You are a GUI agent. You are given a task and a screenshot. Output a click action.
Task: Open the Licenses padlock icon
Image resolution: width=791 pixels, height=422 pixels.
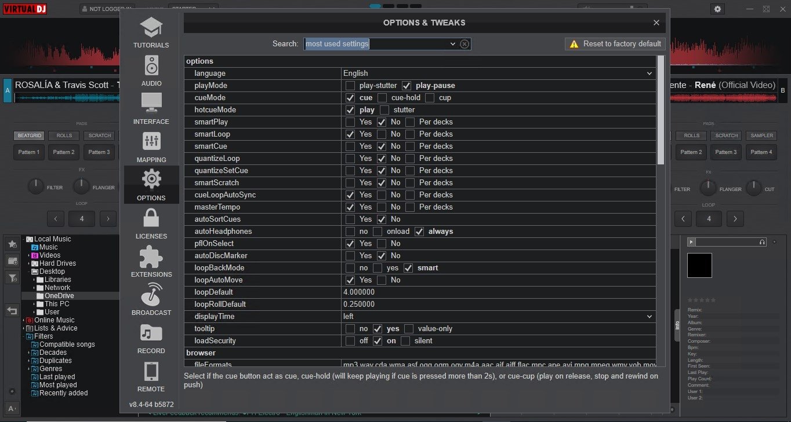click(x=151, y=218)
